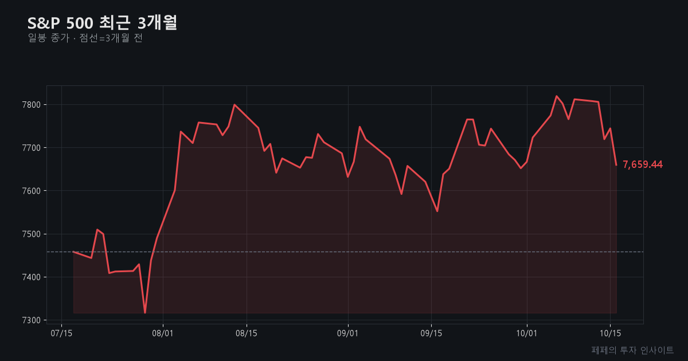The image size is (688, 361).
Task: Select the y-axis label "7400"
Action: (x=32, y=277)
